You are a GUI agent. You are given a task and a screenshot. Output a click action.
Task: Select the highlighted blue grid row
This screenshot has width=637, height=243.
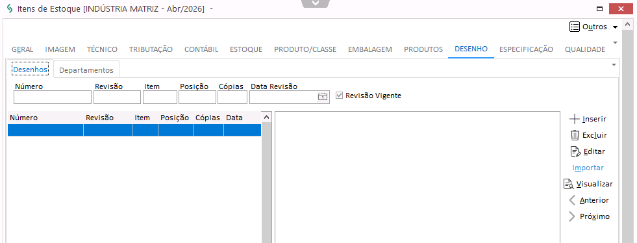coord(134,130)
